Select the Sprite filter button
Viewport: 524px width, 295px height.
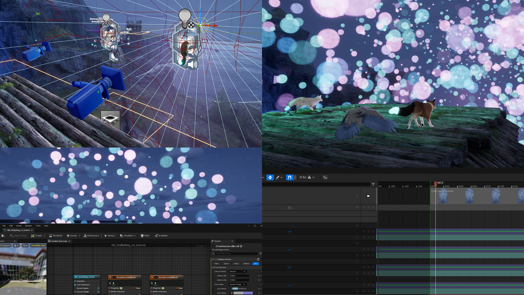point(226,264)
